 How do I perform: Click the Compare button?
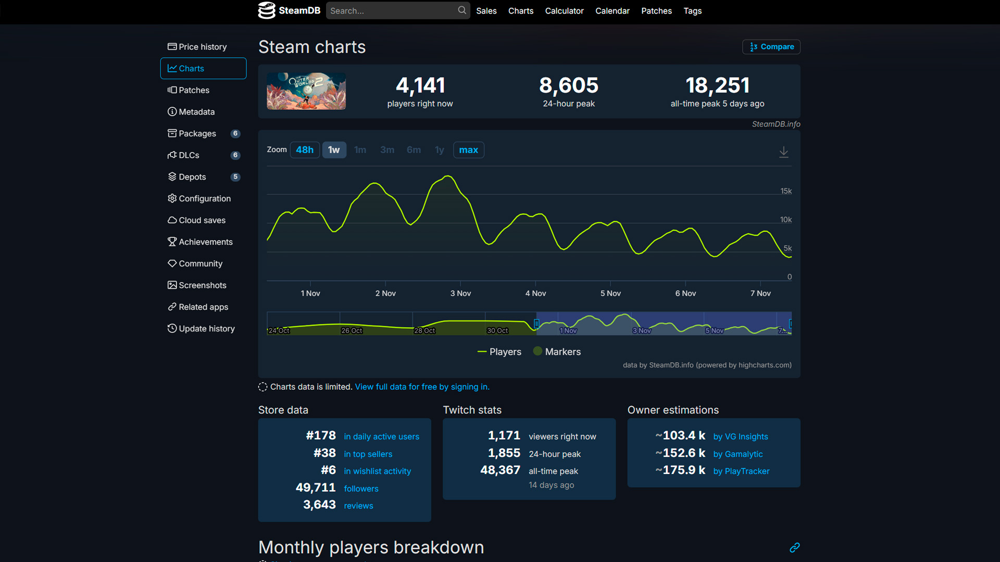[x=771, y=47]
